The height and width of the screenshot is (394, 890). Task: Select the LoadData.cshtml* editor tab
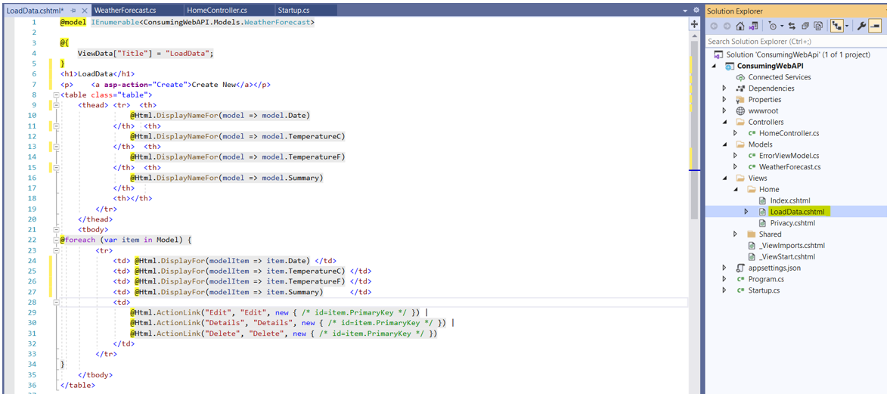35,11
